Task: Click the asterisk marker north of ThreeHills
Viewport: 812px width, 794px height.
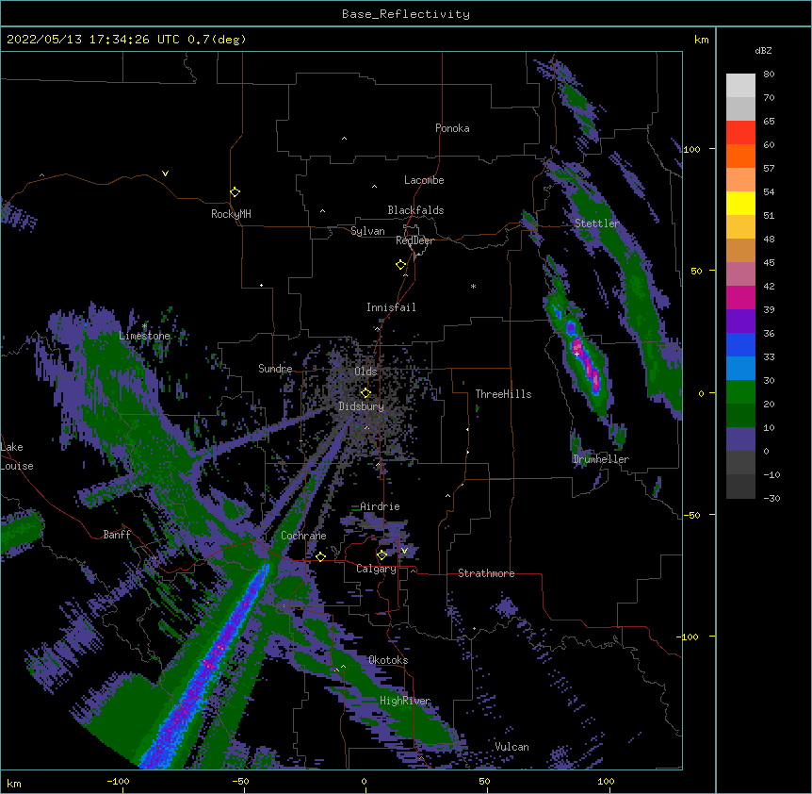Action: click(473, 287)
